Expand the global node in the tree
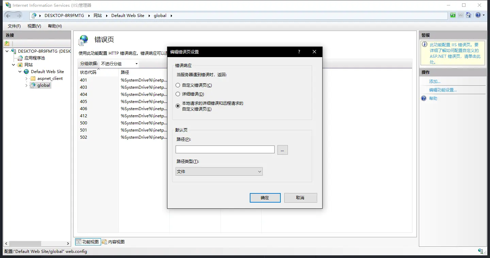The image size is (490, 258). pos(27,85)
